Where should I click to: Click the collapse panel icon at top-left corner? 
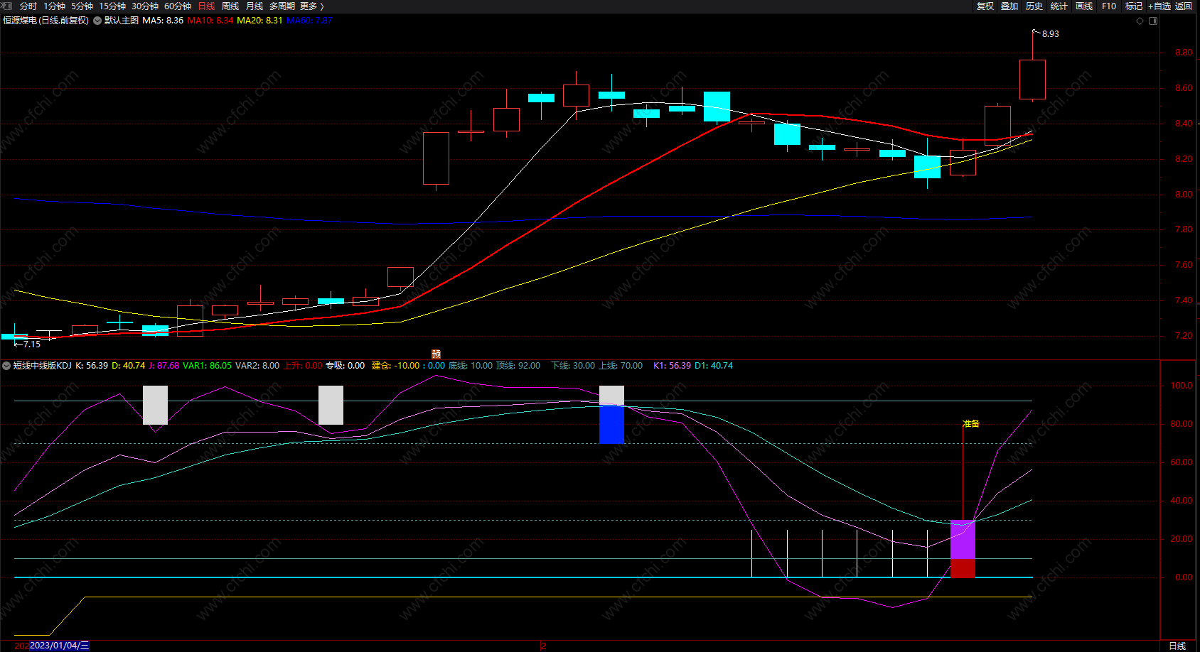tap(7, 6)
